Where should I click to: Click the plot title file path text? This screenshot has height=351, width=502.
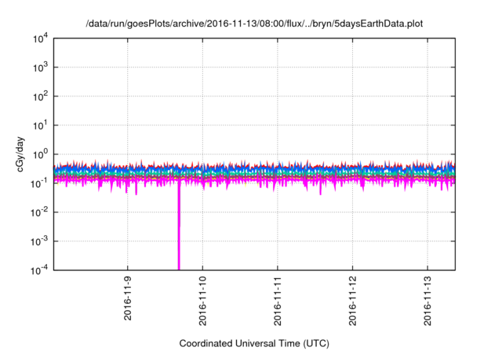click(254, 24)
